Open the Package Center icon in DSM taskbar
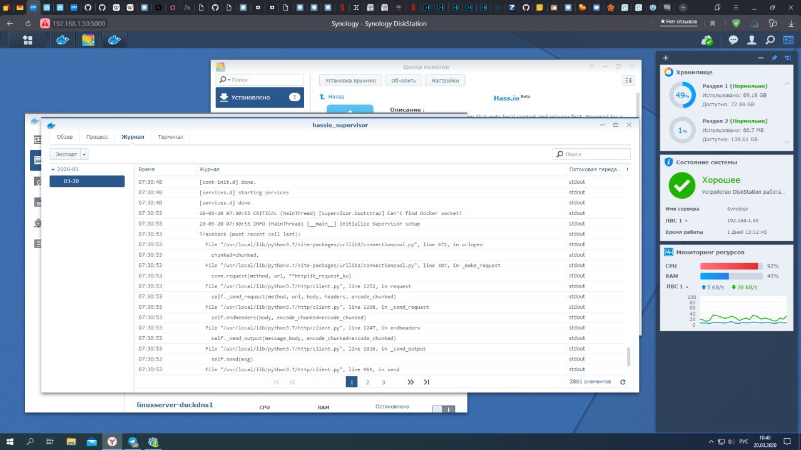 88,40
